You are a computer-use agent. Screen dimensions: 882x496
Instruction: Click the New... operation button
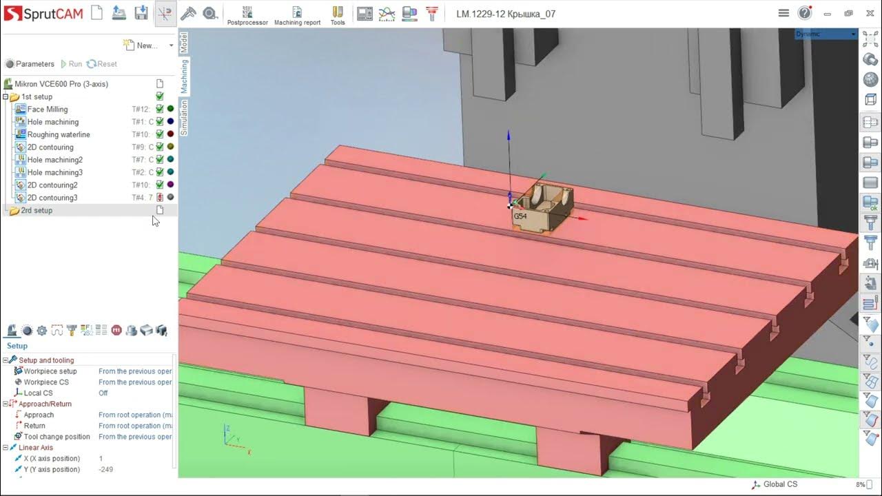(x=141, y=45)
